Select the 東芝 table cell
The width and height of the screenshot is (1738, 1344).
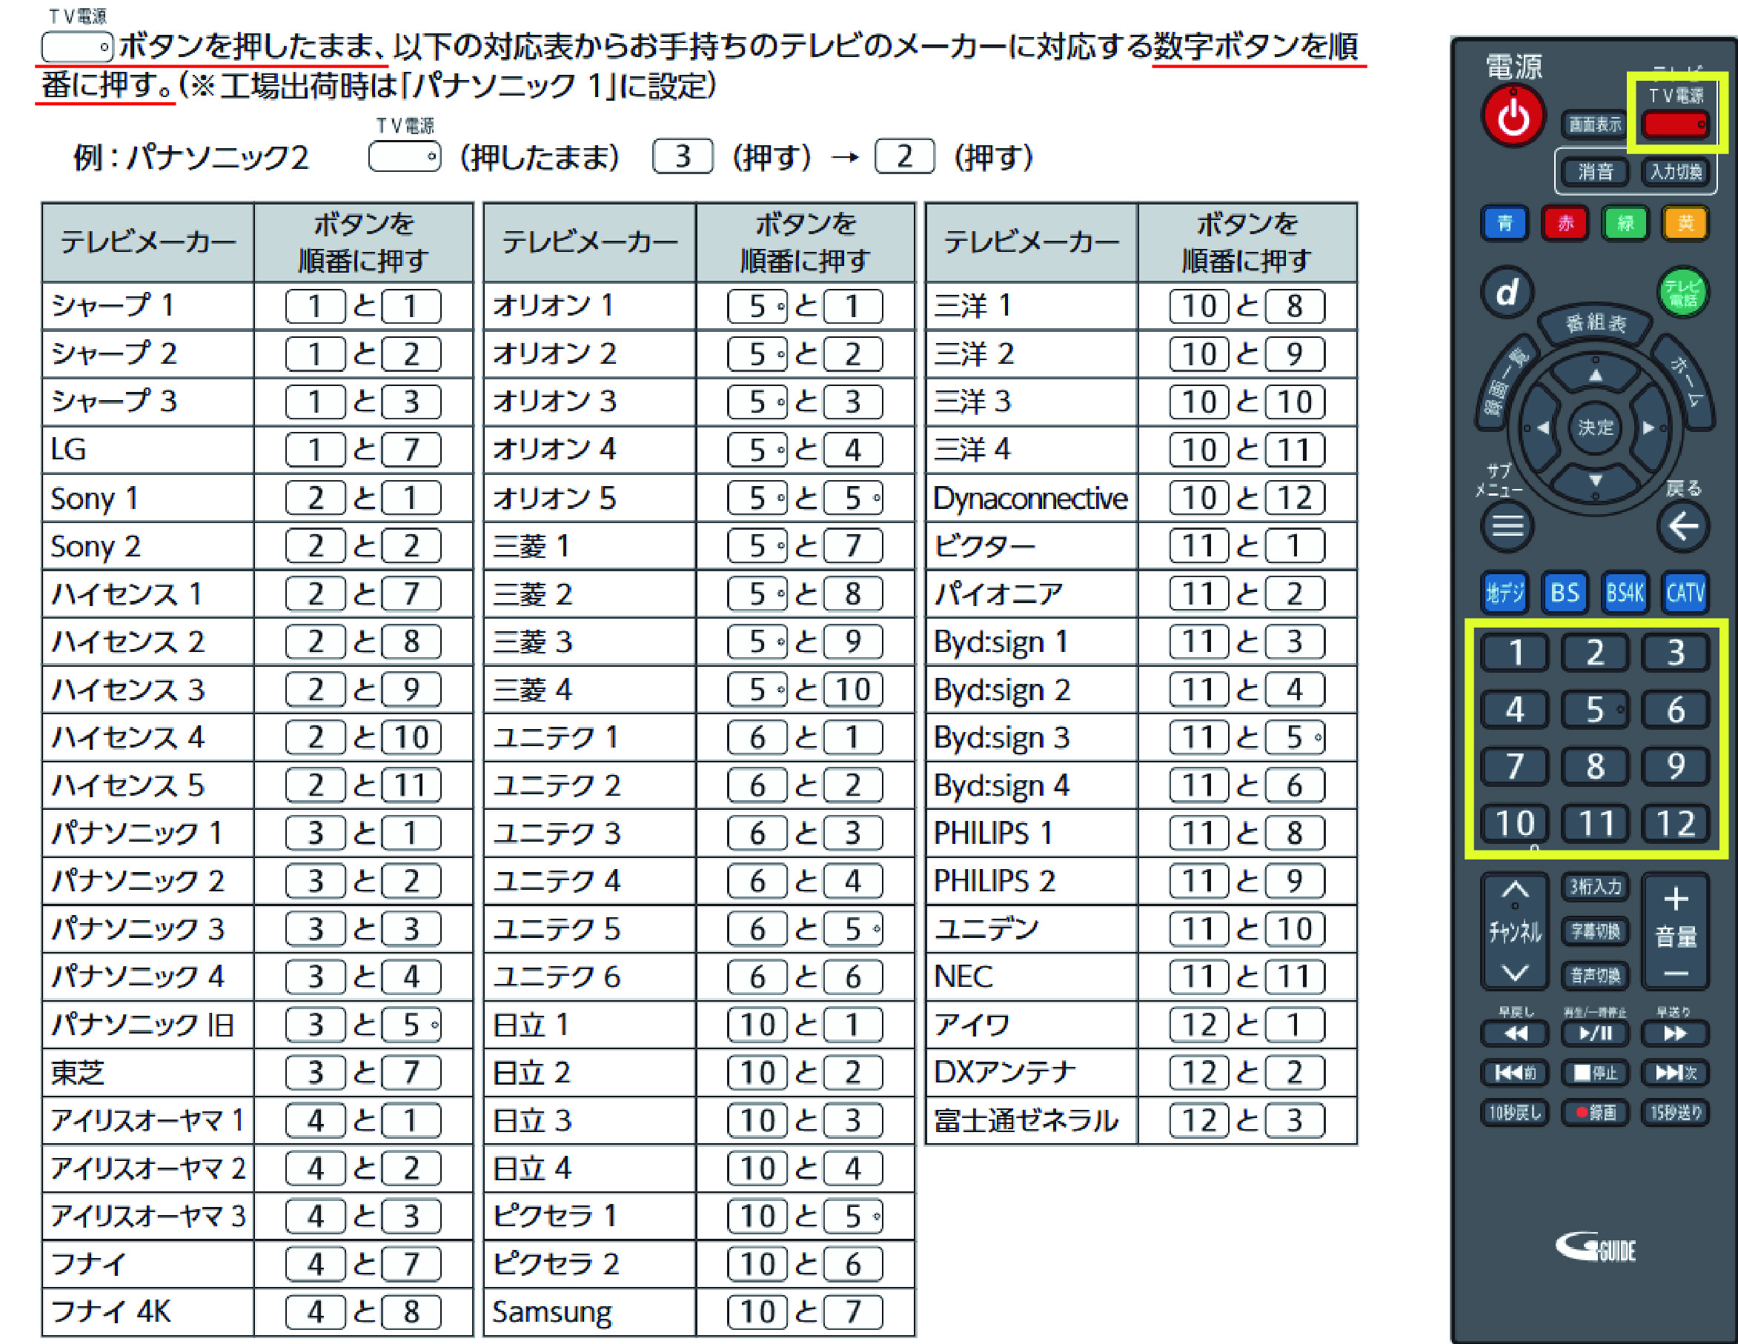[x=148, y=1073]
